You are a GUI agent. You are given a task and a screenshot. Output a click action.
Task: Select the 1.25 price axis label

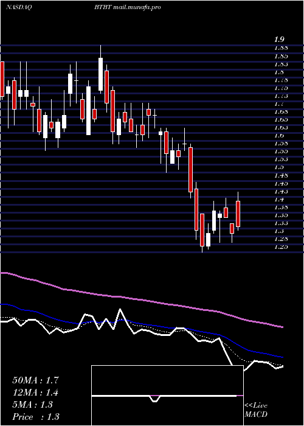click(x=280, y=246)
